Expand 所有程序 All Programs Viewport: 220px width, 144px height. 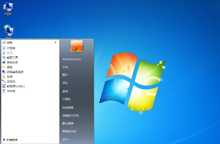(10, 140)
